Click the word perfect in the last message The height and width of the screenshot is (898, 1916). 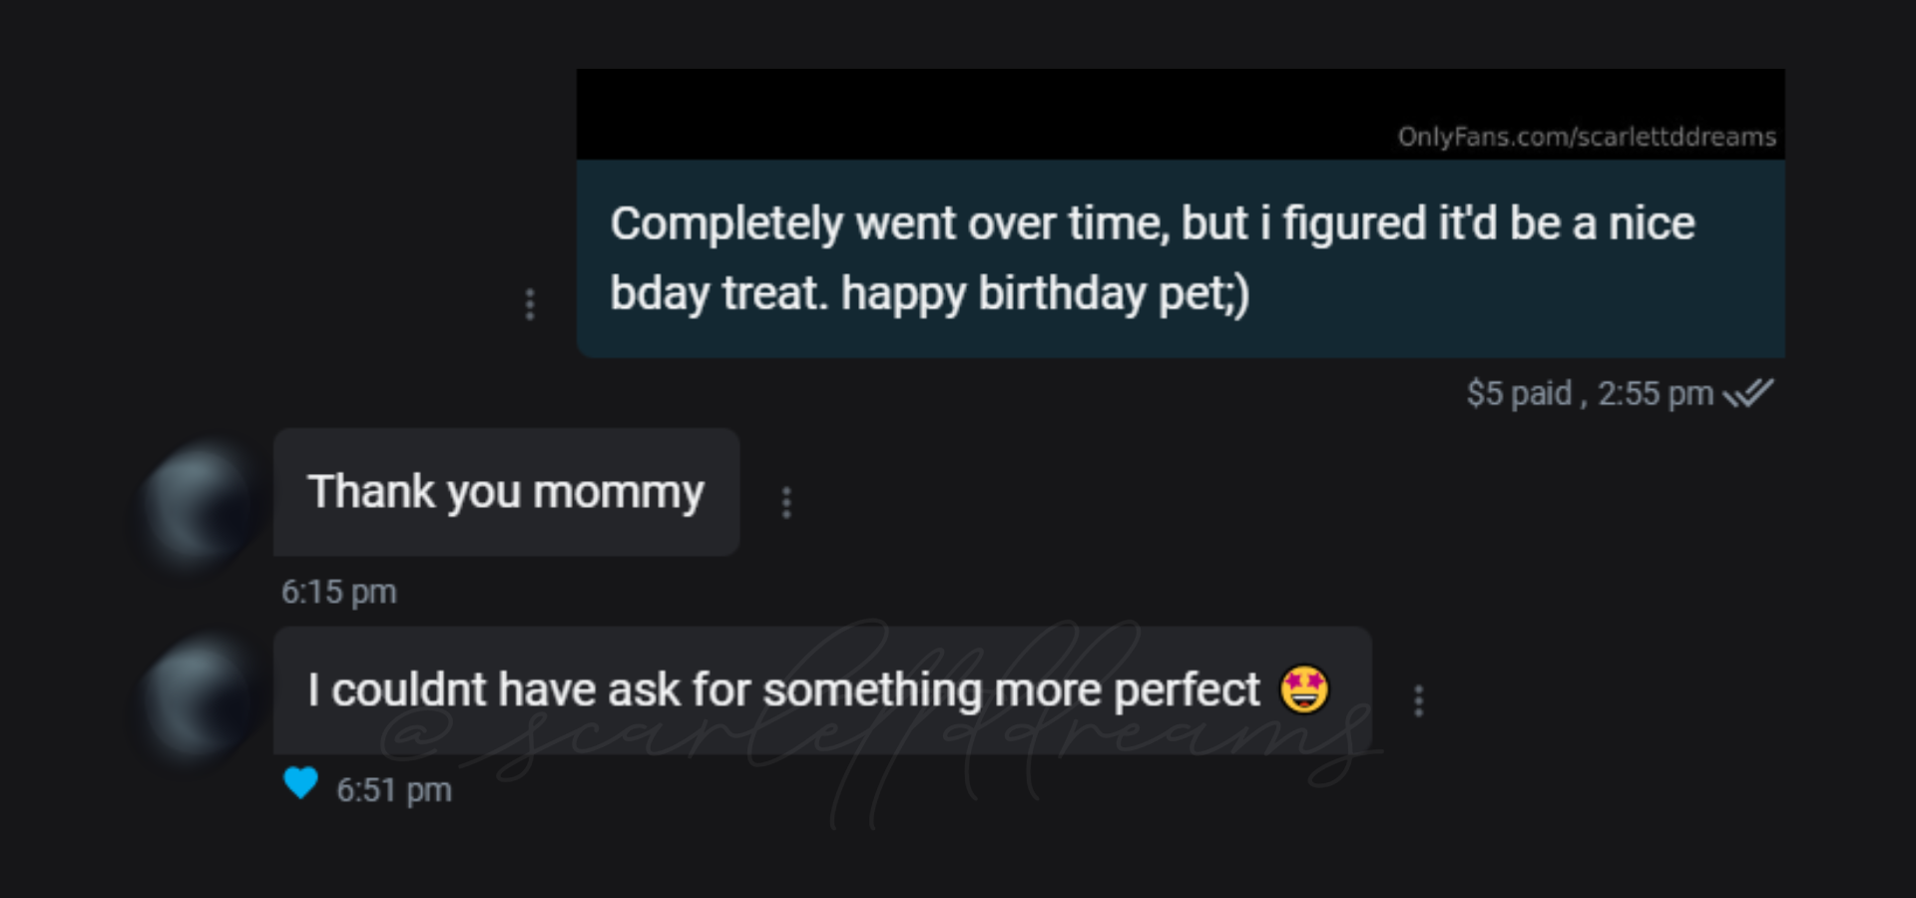(x=1188, y=690)
